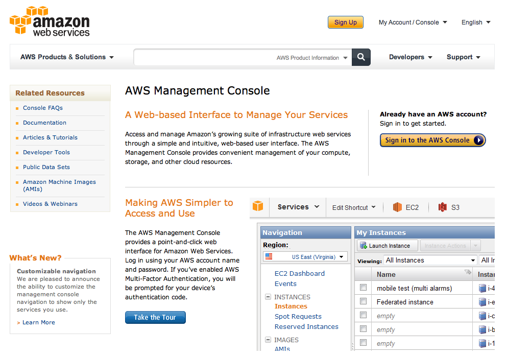Viewport: 507px width, 356px height.
Task: Open Articles & Tutorials link
Action: click(x=50, y=137)
